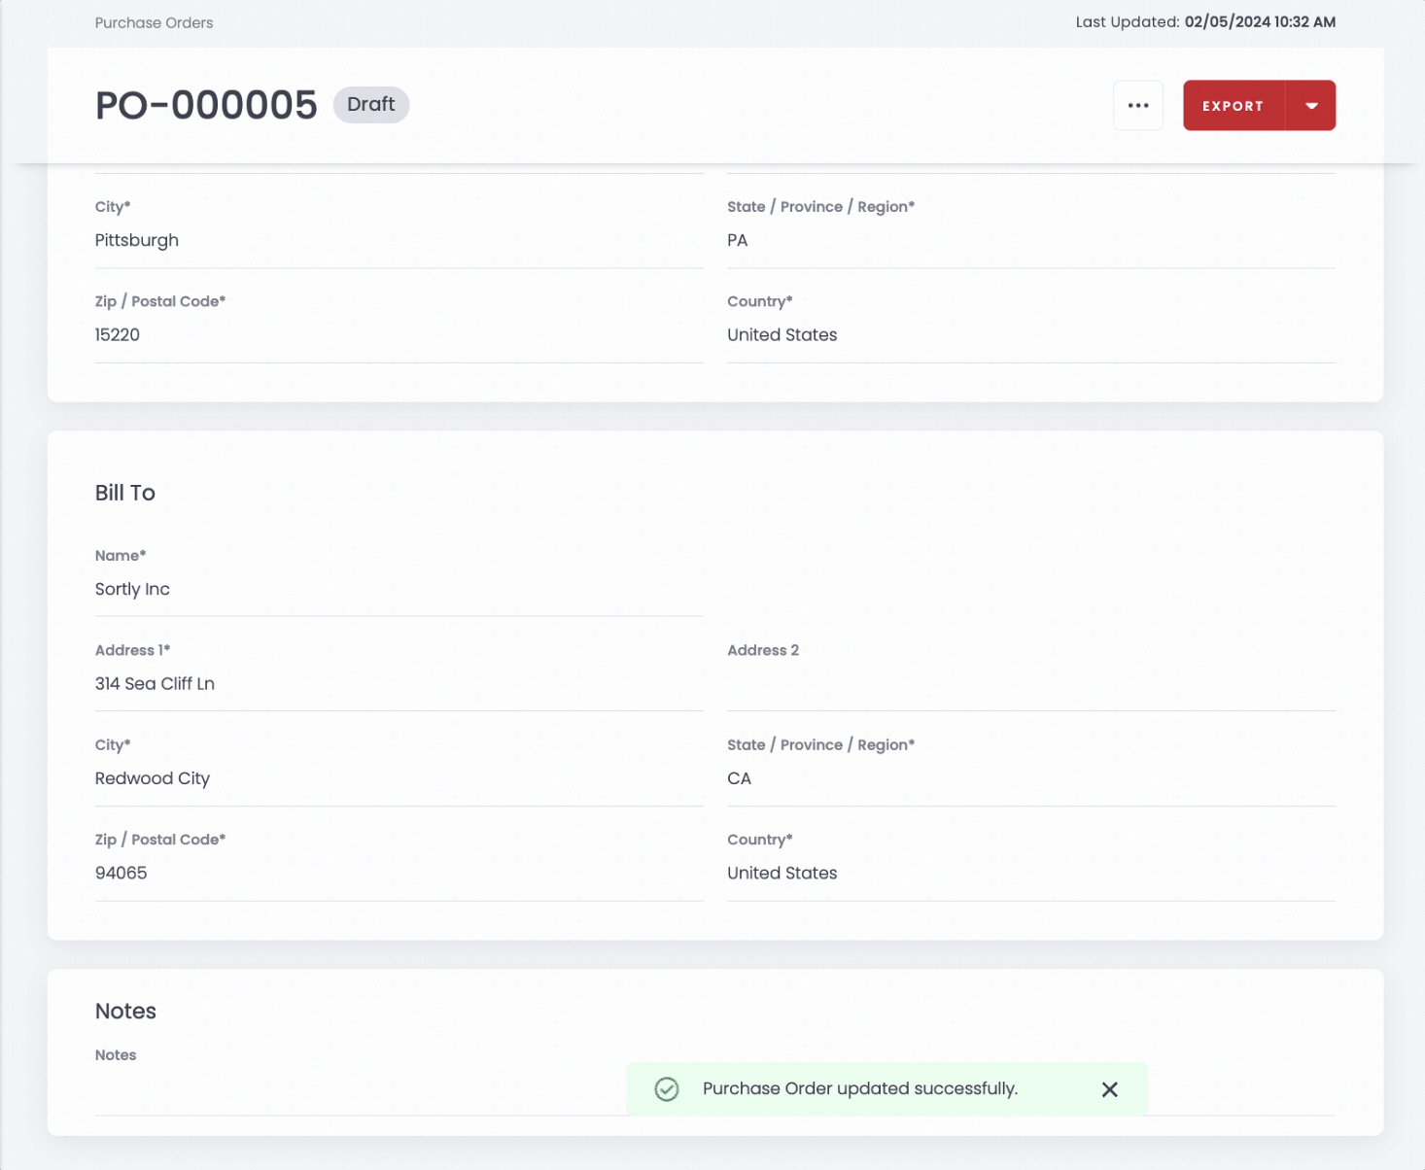Click the empty Address 2 field
The width and height of the screenshot is (1425, 1170).
1031,684
